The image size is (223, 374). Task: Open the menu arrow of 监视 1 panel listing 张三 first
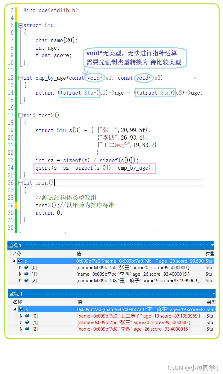click(212, 245)
